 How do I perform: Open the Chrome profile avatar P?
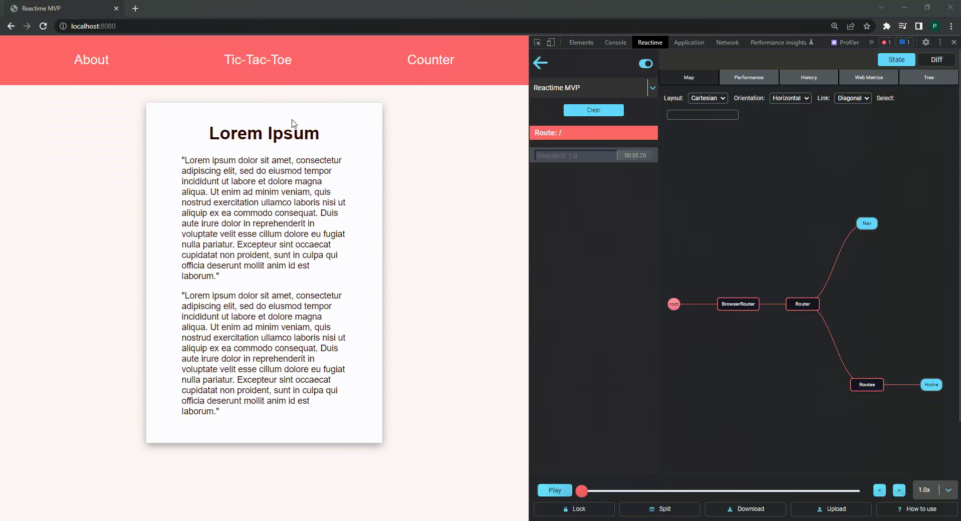934,26
